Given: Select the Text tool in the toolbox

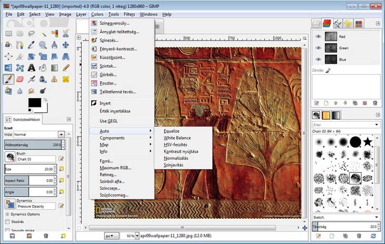Looking at the screenshot, I should click(x=32, y=67).
